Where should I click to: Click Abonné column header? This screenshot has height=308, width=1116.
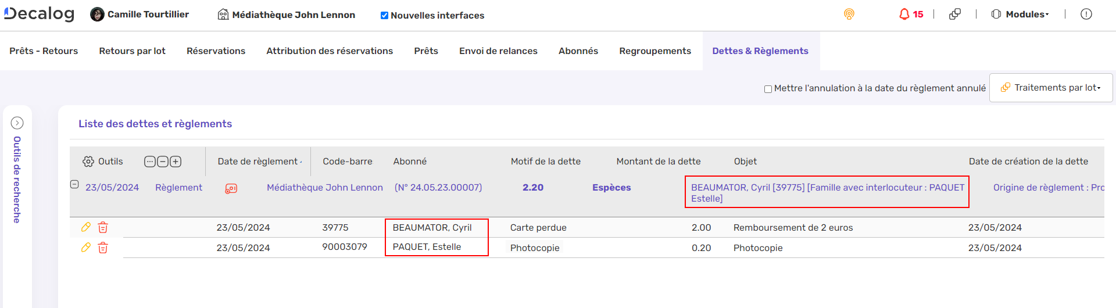410,162
